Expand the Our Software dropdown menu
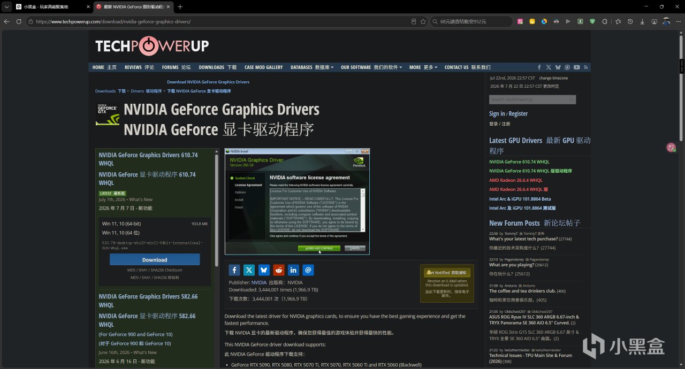This screenshot has height=369, width=685. [x=372, y=67]
